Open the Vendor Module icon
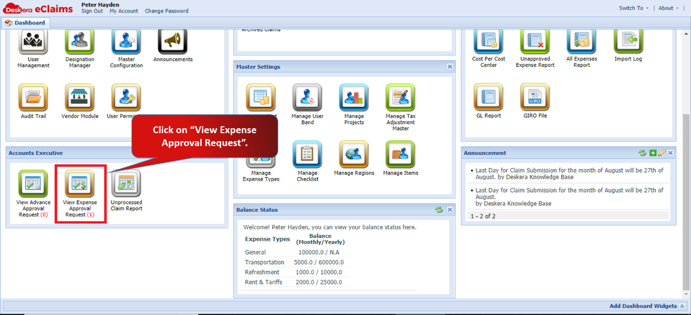691x315 pixels. (x=80, y=97)
